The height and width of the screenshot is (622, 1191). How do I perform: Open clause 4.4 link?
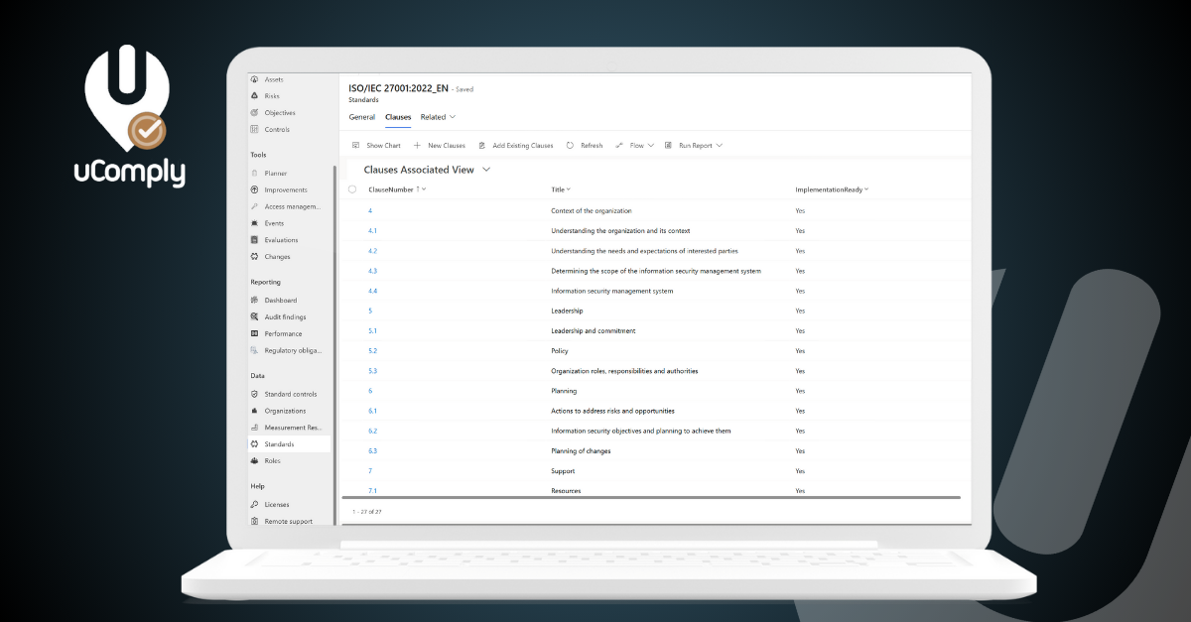coord(372,291)
